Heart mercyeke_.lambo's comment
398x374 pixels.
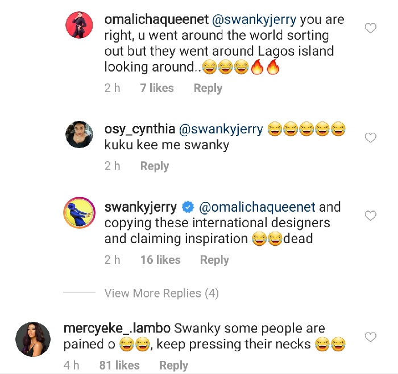(370, 338)
